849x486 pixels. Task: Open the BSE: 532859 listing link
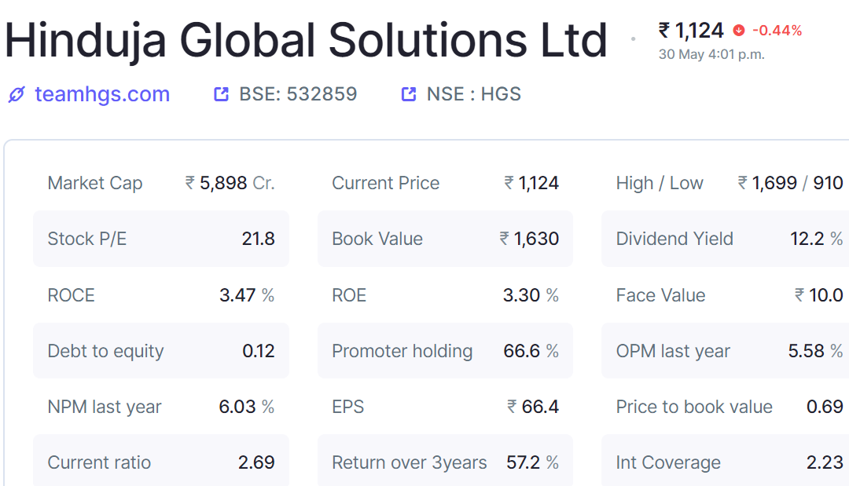coord(298,94)
